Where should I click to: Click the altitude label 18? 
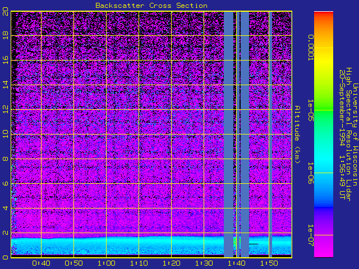6,36
